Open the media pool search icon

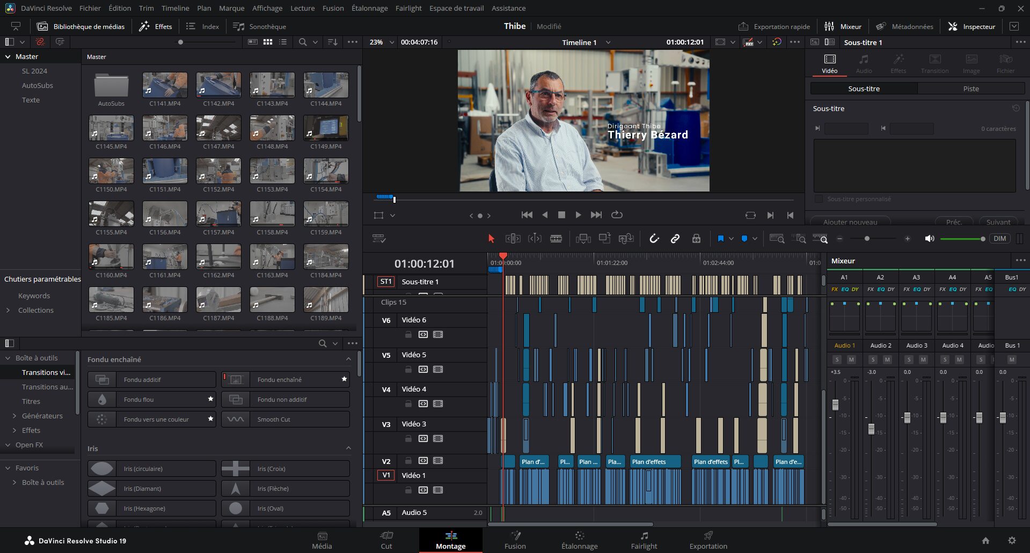(x=303, y=42)
